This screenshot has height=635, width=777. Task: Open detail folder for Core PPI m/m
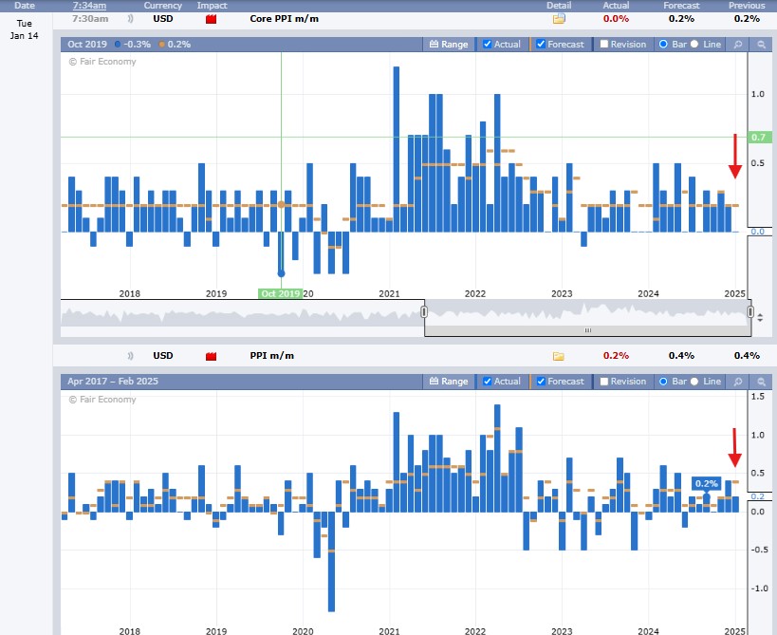point(559,19)
